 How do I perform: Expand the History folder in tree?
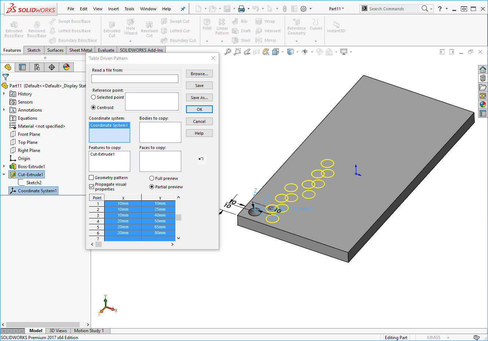[4, 94]
